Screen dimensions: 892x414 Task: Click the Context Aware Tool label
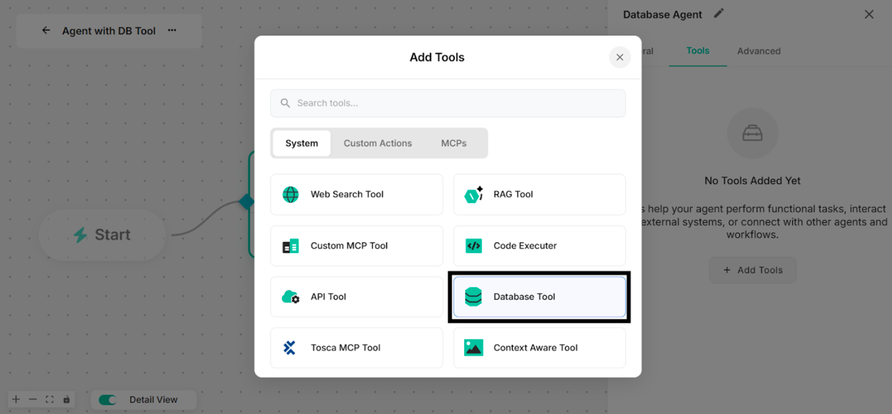tap(535, 348)
